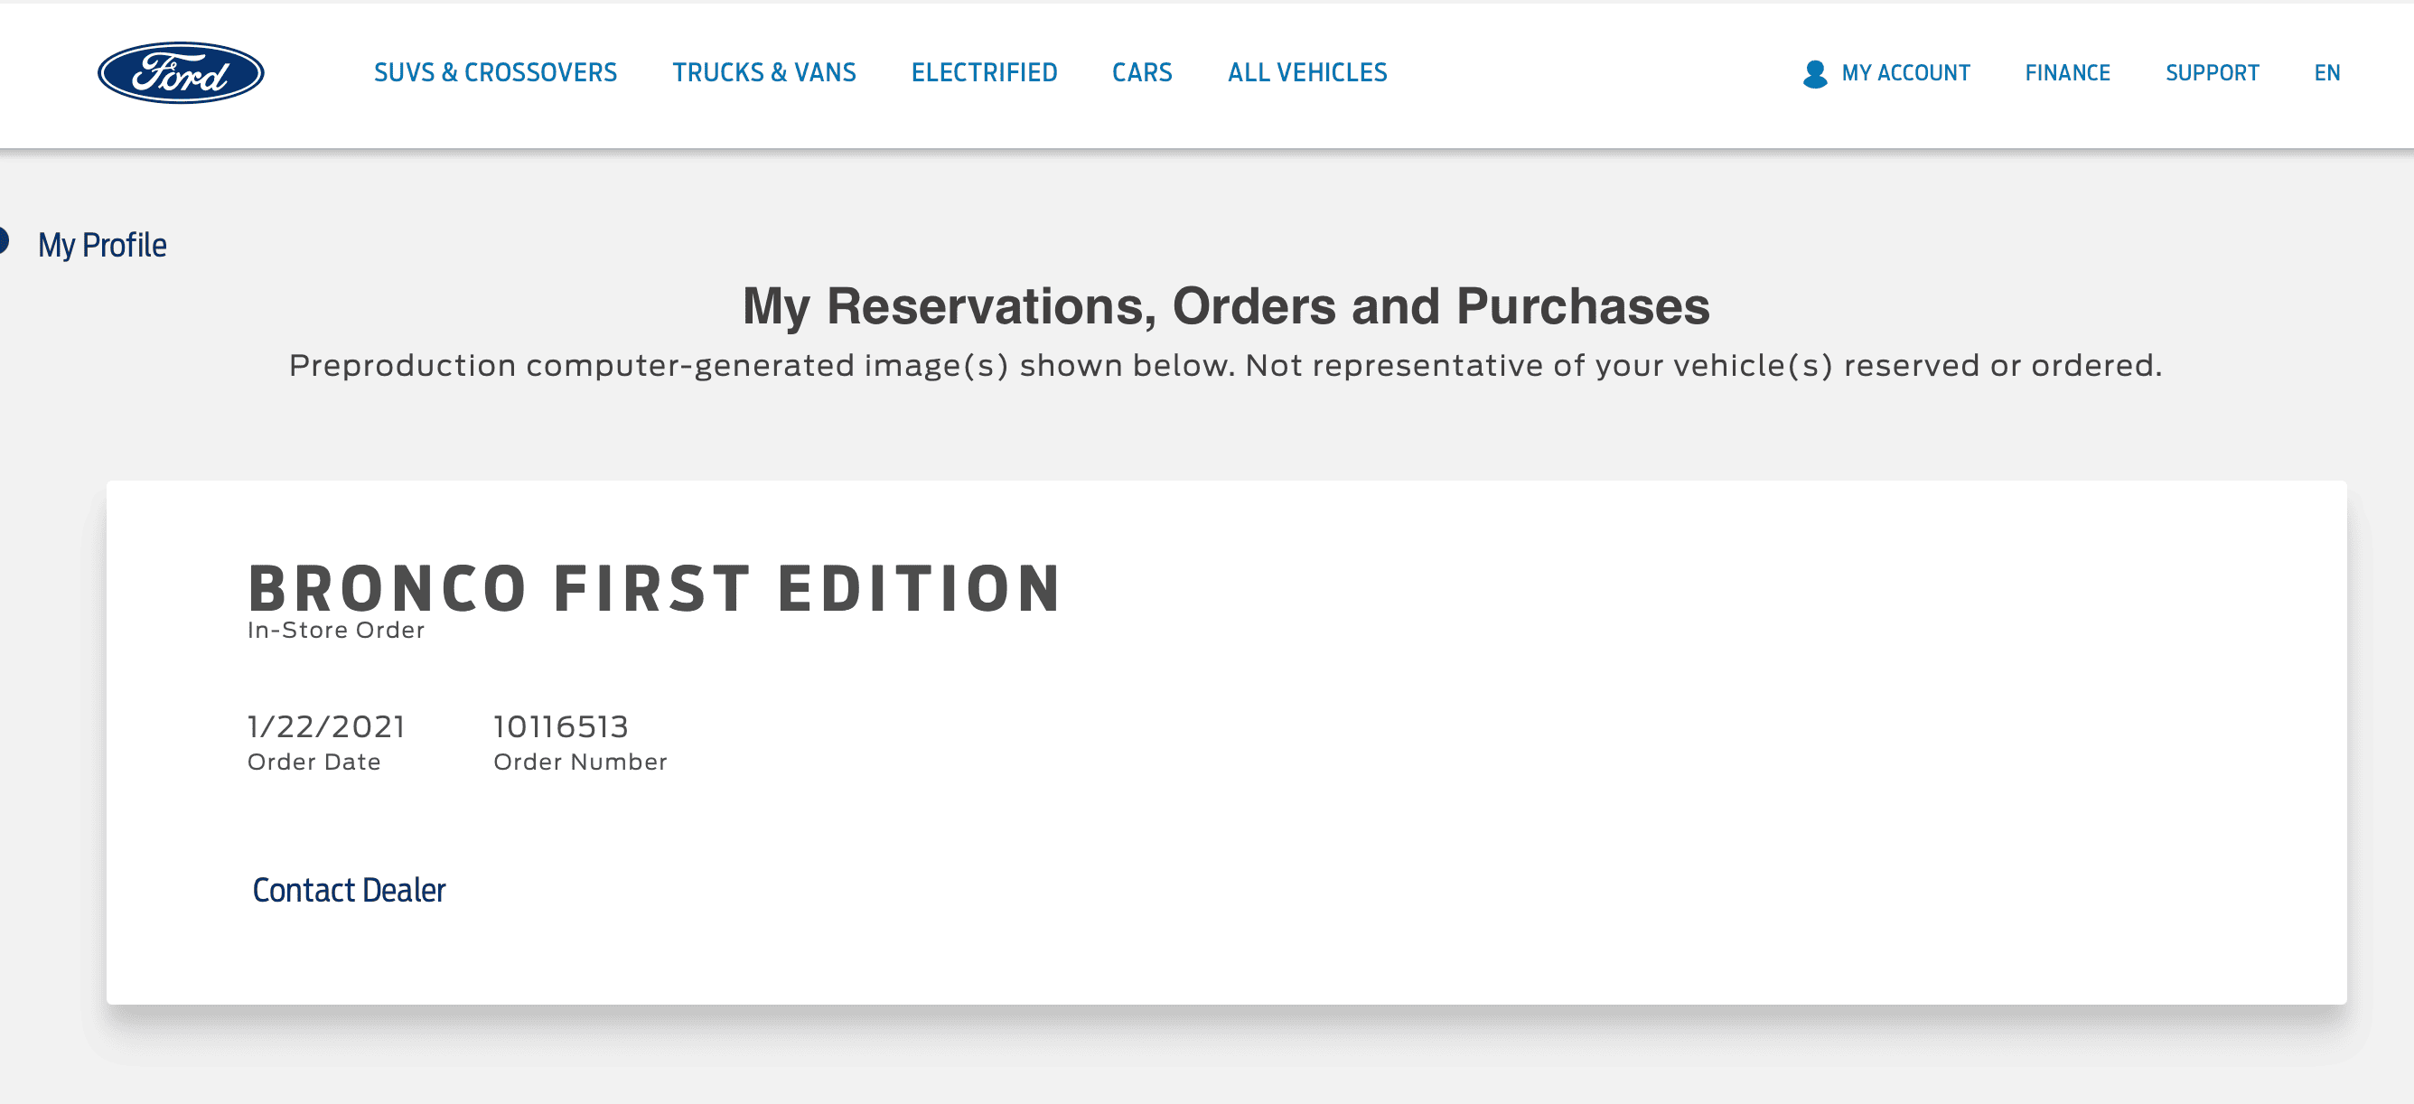Open the Electrified menu
The width and height of the screenshot is (2414, 1104).
click(x=984, y=73)
